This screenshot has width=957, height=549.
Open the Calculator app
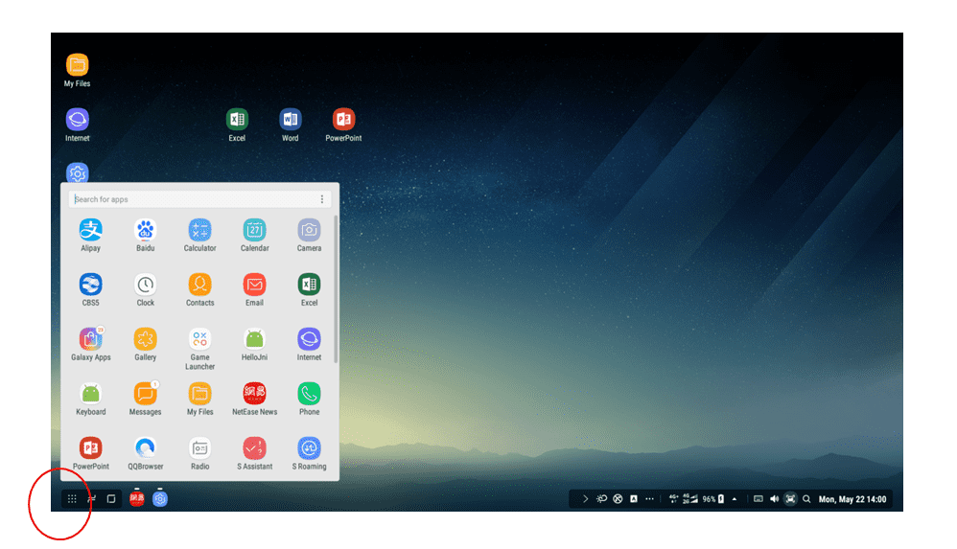199,231
